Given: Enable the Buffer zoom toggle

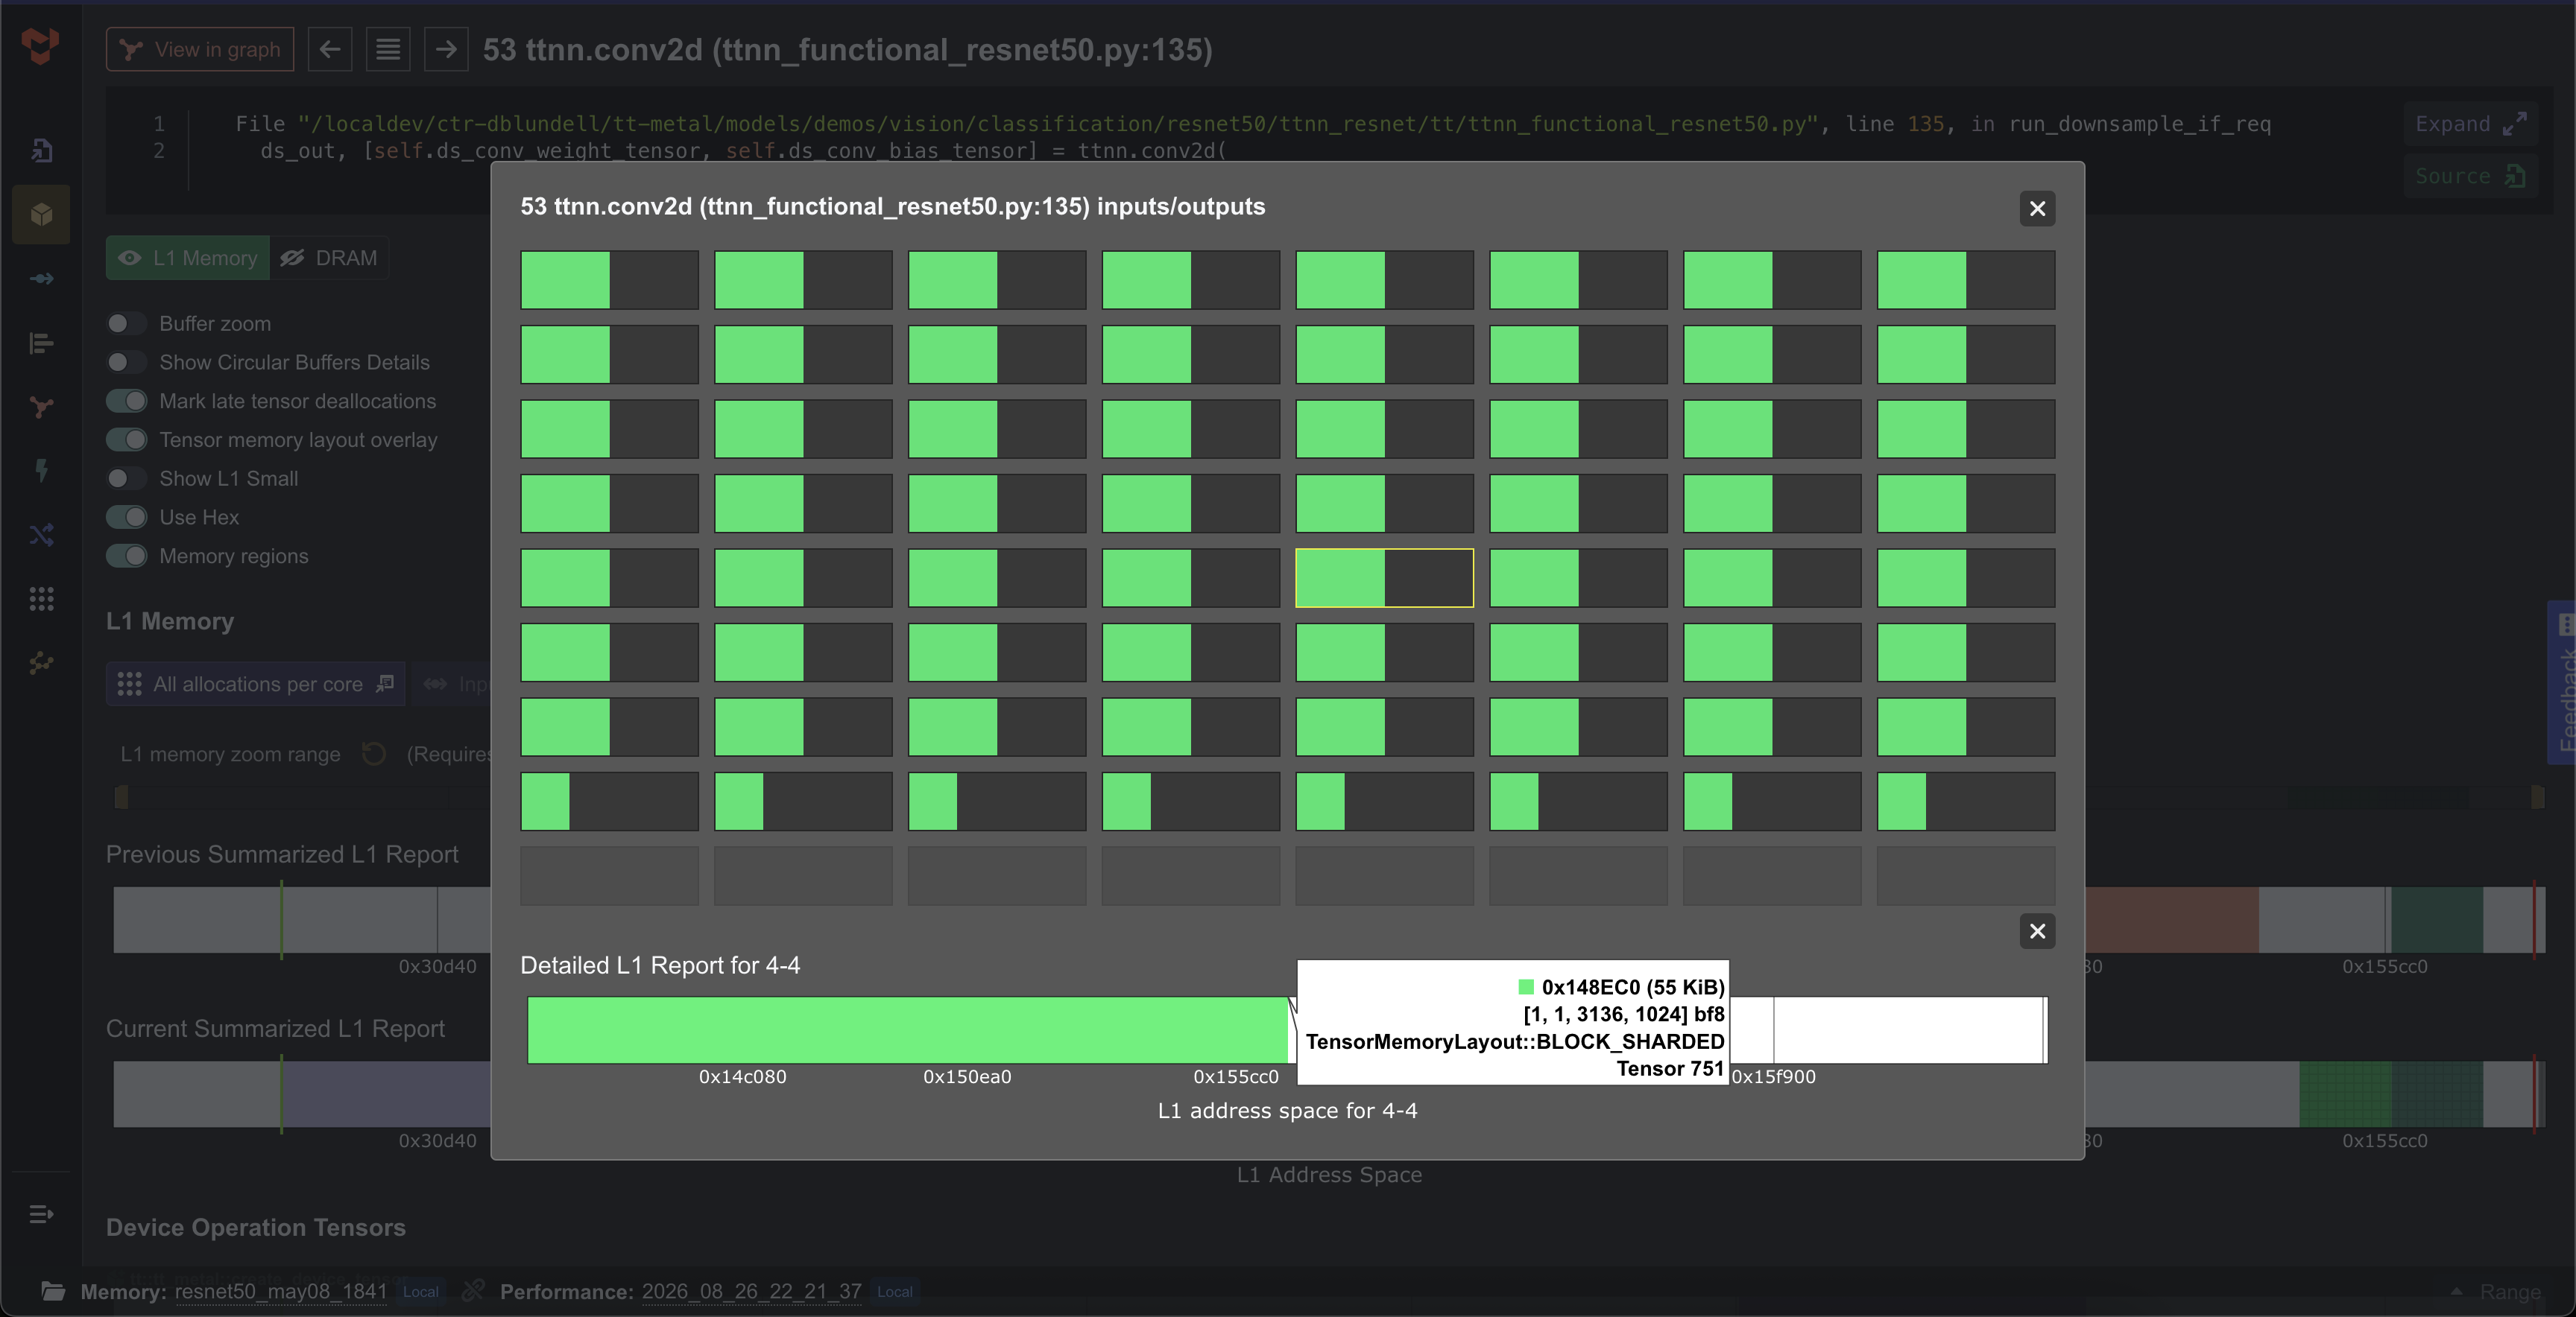Looking at the screenshot, I should pyautogui.click(x=126, y=324).
